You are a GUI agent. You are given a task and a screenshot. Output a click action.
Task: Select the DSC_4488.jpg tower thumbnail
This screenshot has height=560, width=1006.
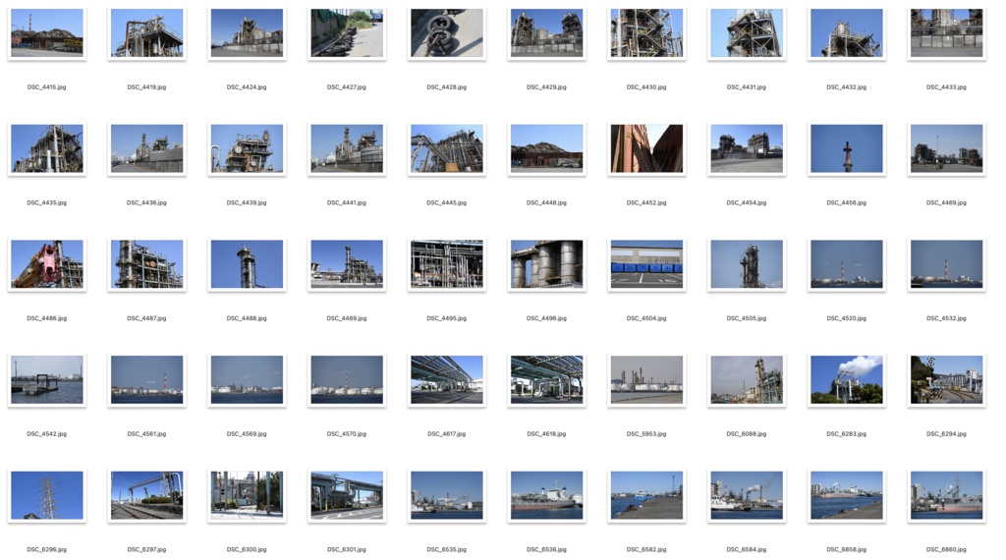tap(247, 264)
